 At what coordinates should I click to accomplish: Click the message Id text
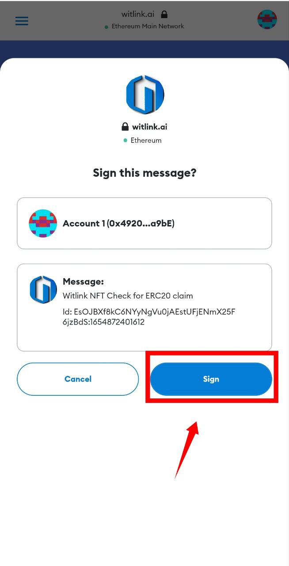click(x=149, y=317)
